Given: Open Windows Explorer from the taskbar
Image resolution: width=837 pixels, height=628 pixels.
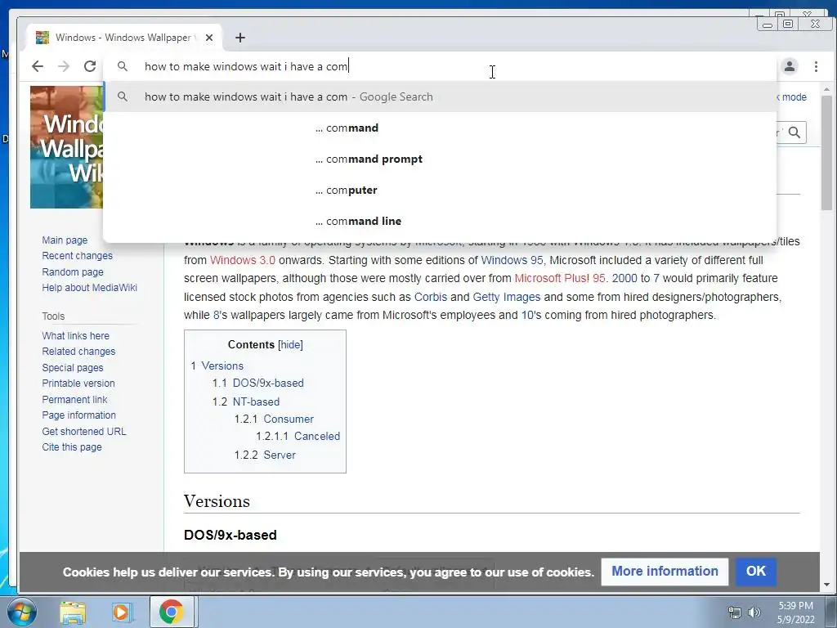Looking at the screenshot, I should click(73, 612).
